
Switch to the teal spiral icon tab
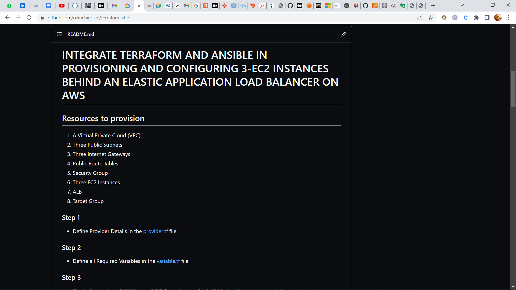243,6
